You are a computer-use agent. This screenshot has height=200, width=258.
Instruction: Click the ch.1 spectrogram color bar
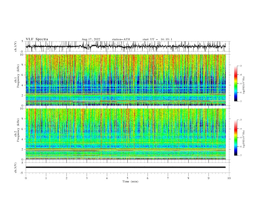[236, 84]
